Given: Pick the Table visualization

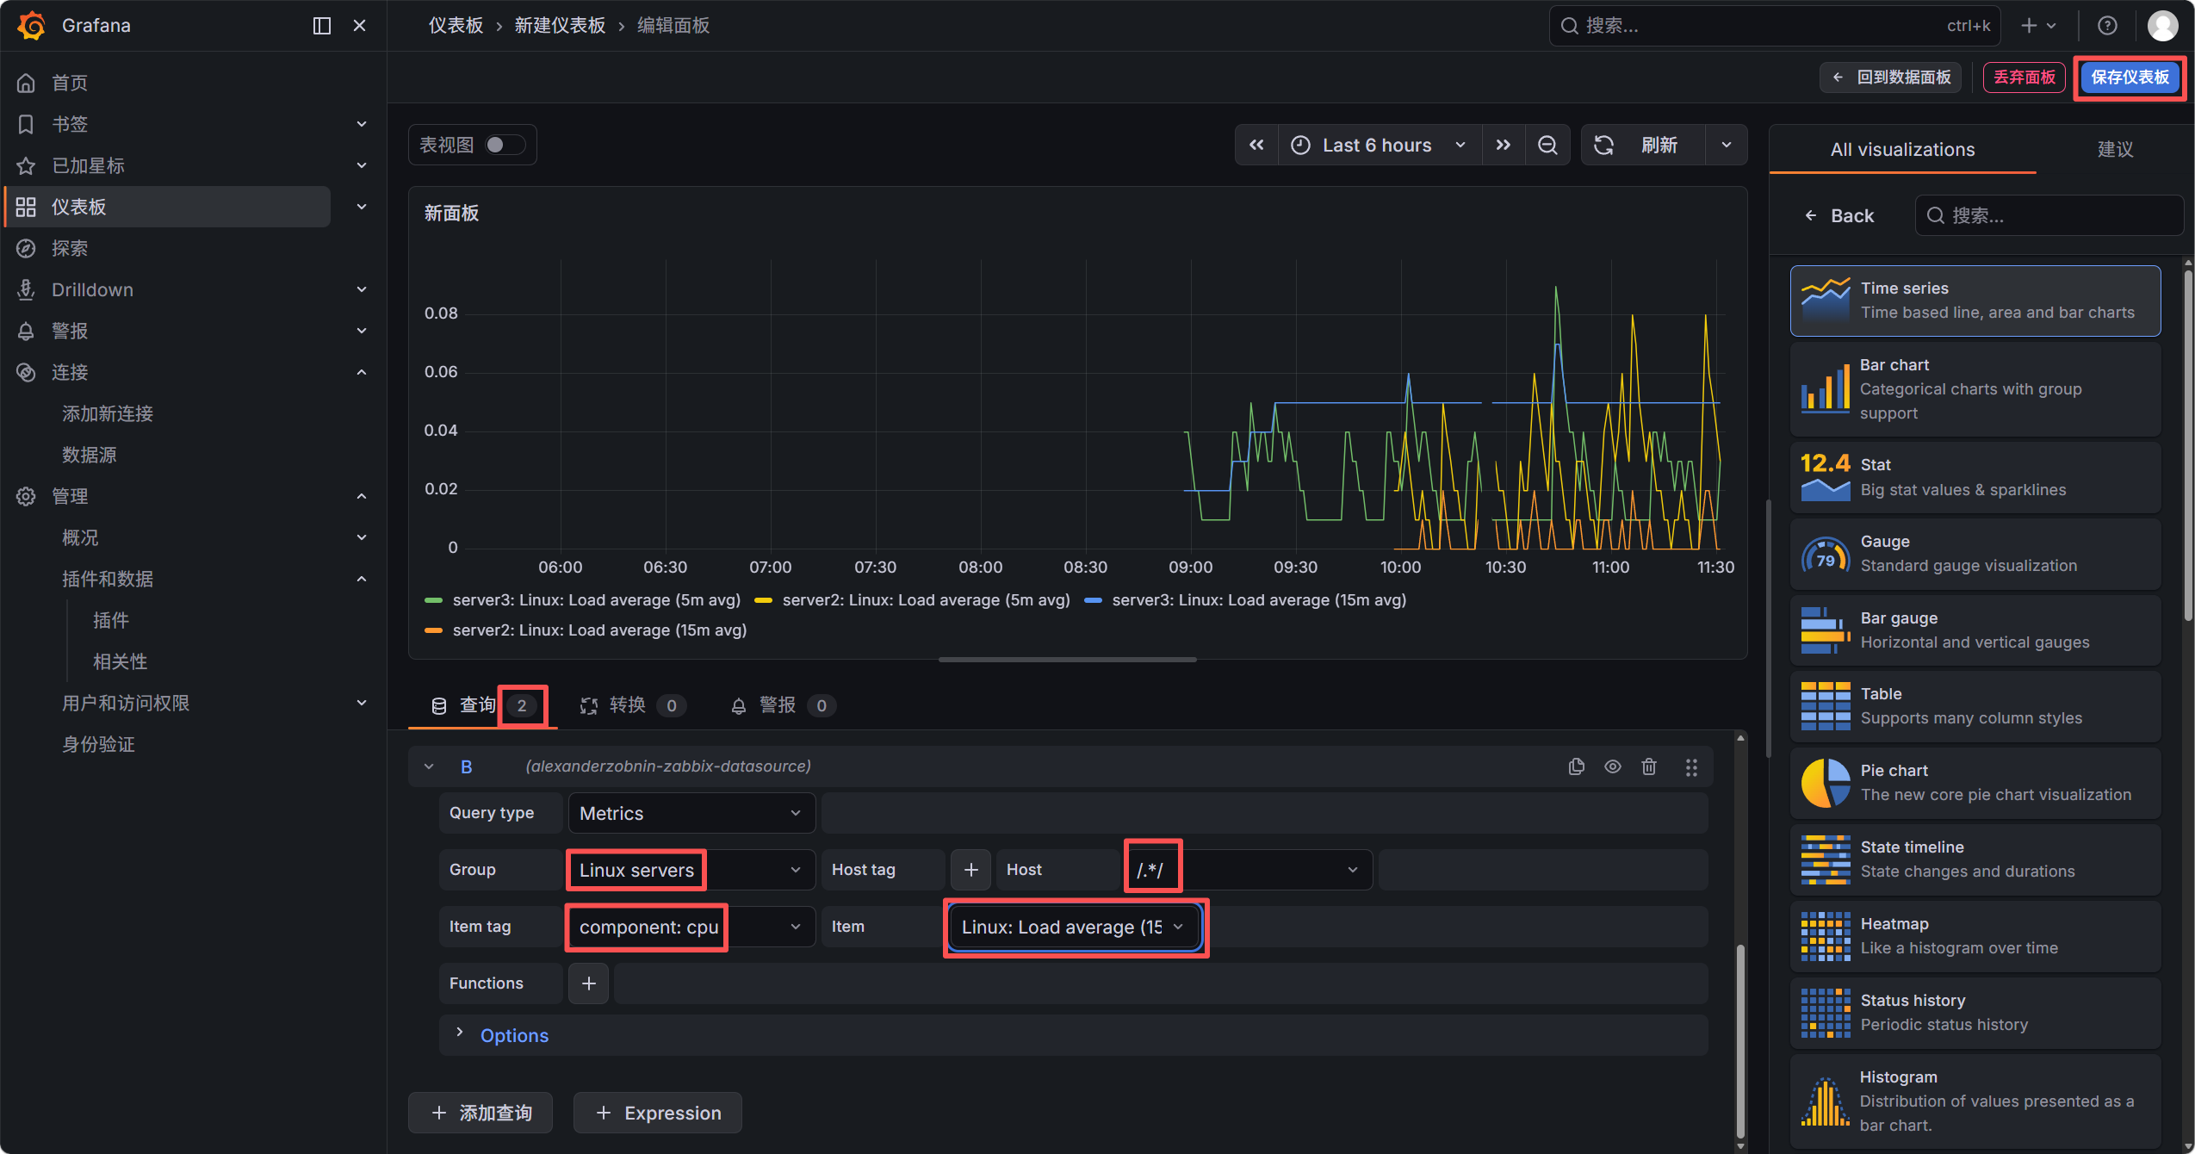Looking at the screenshot, I should [x=1975, y=706].
